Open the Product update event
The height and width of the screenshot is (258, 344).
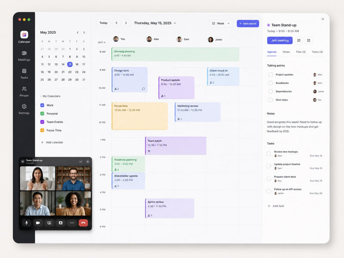click(x=177, y=88)
